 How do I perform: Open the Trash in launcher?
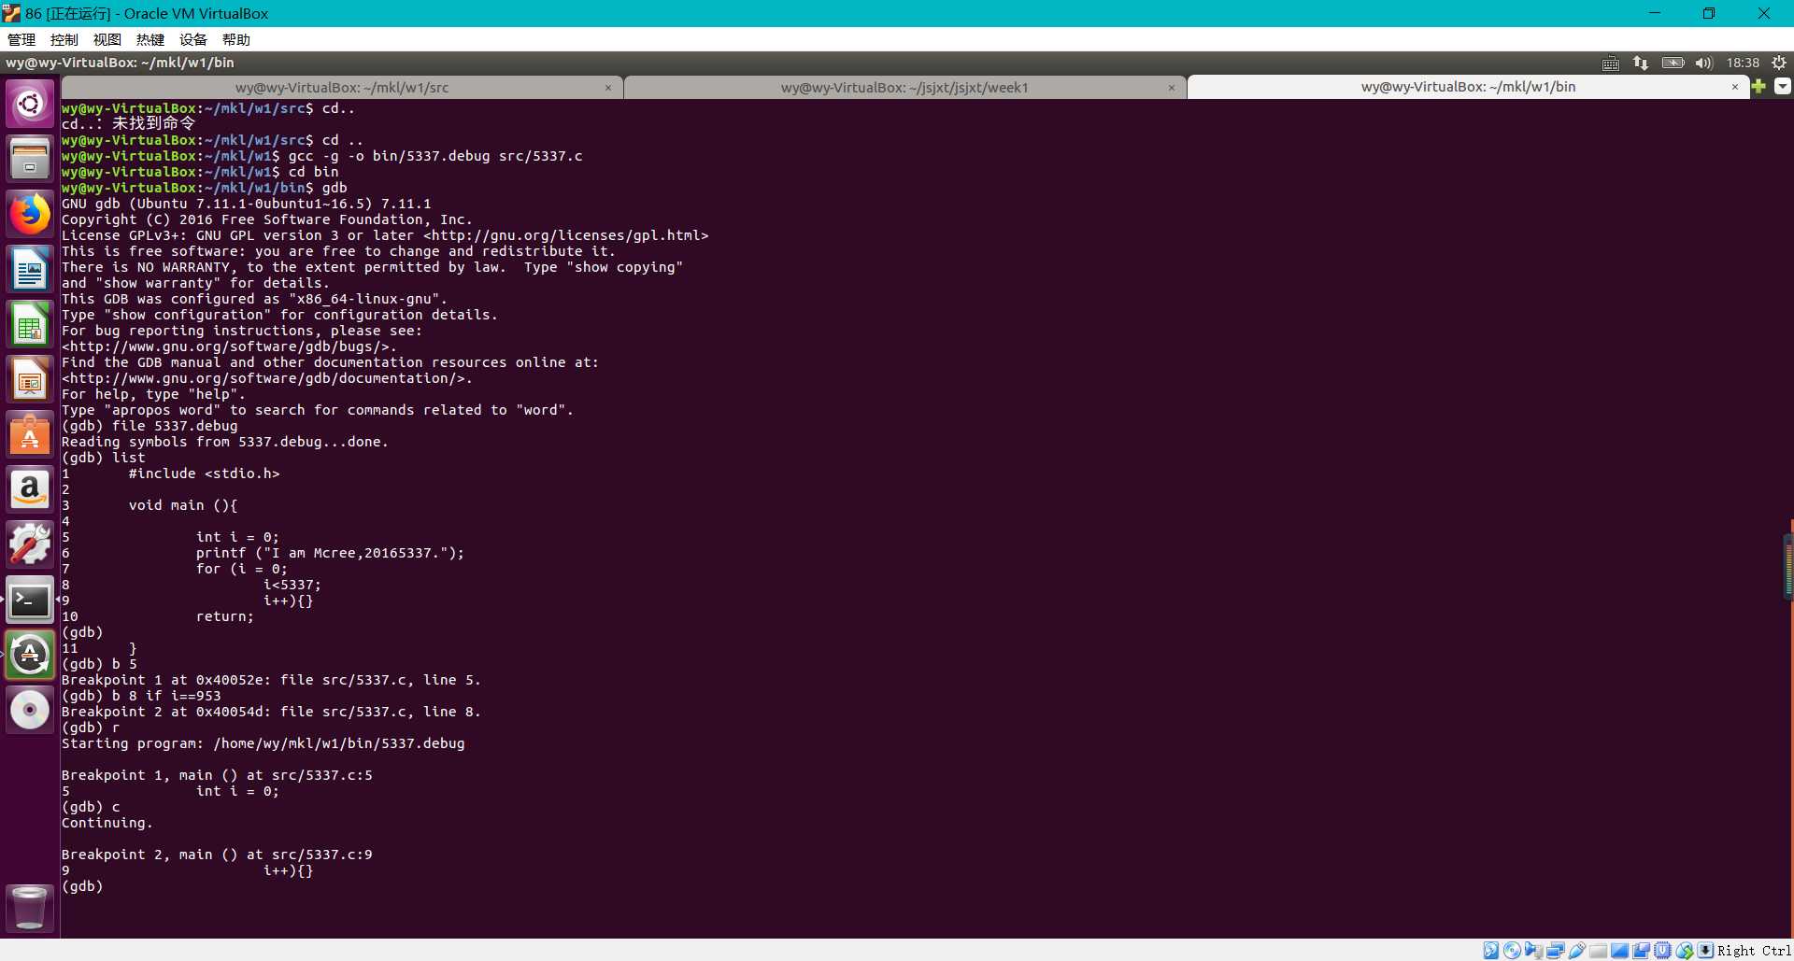[x=30, y=908]
